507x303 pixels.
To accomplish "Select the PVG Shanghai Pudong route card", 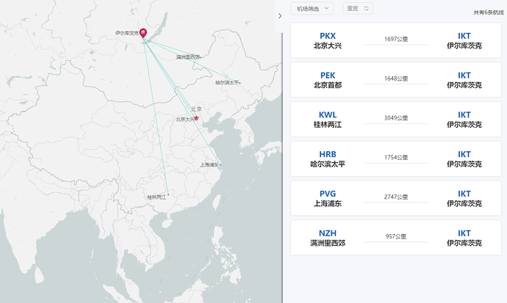I will [x=396, y=199].
